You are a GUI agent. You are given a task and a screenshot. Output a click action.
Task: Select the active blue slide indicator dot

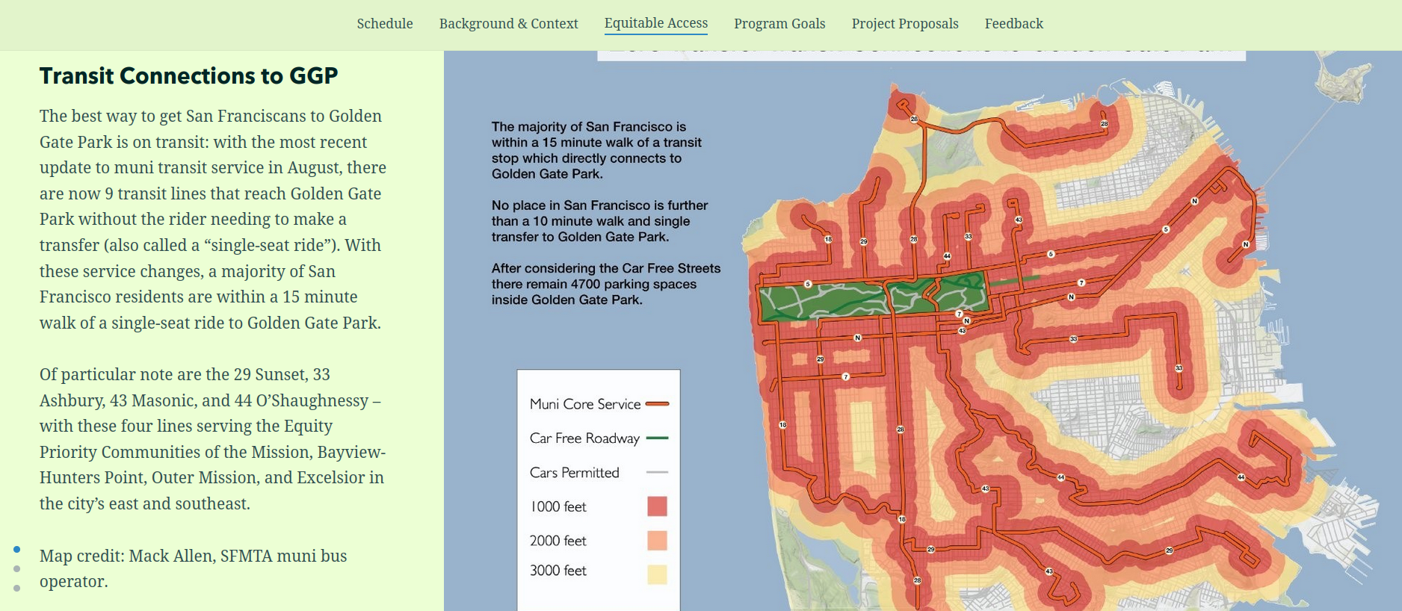(16, 550)
